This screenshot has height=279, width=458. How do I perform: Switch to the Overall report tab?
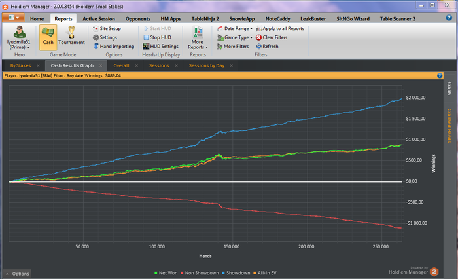(121, 65)
